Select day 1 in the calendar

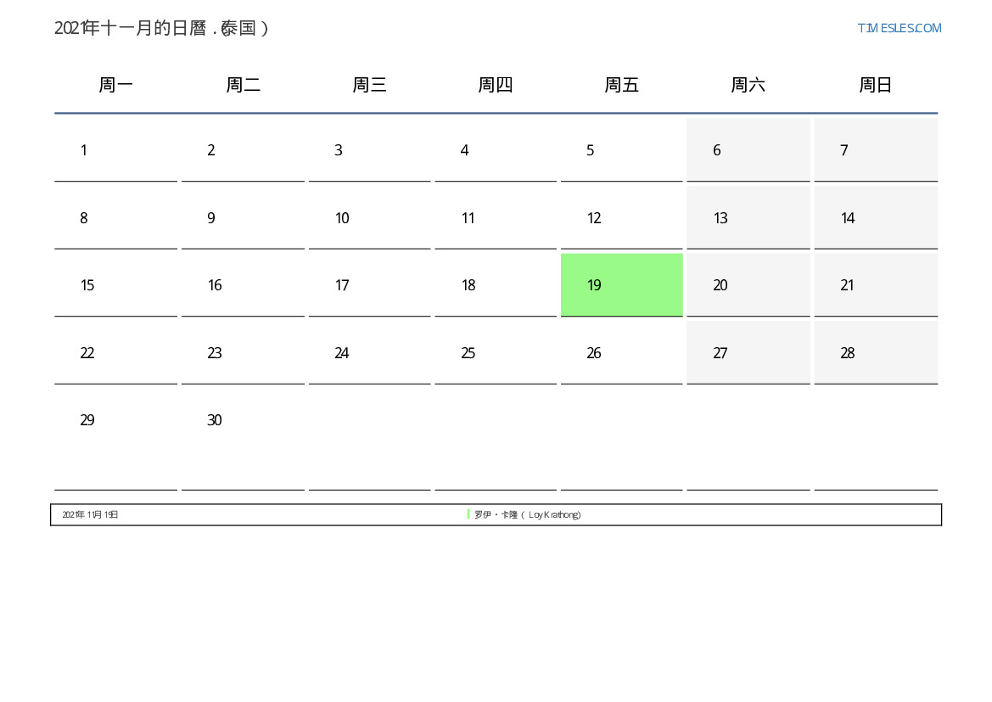(115, 150)
